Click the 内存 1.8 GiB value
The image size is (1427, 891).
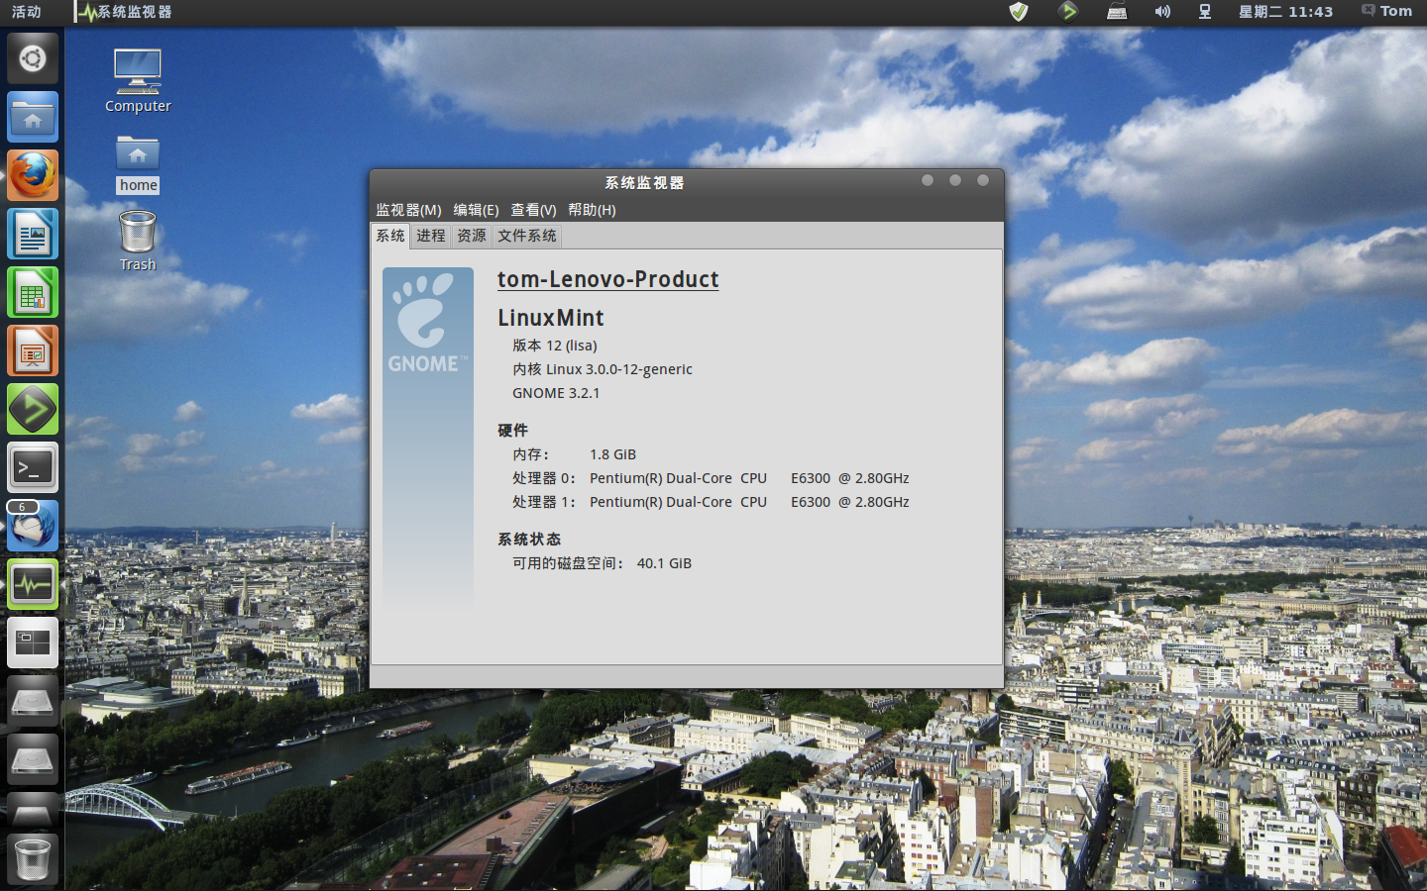point(612,454)
